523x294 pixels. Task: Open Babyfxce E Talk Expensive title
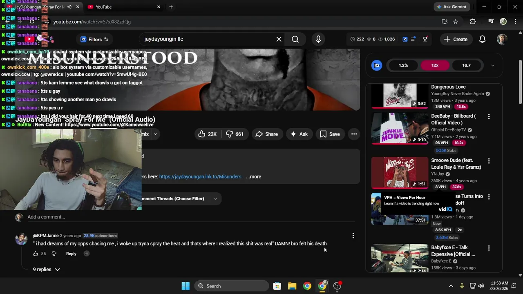coord(453,251)
